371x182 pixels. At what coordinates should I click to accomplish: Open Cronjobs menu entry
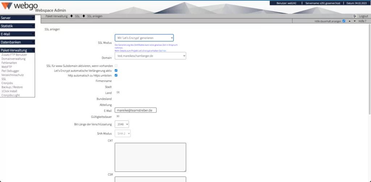click(x=7, y=83)
